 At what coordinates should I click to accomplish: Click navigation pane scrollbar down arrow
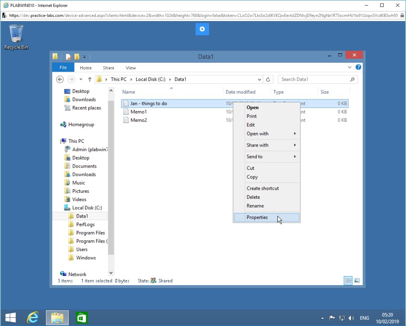pos(111,273)
